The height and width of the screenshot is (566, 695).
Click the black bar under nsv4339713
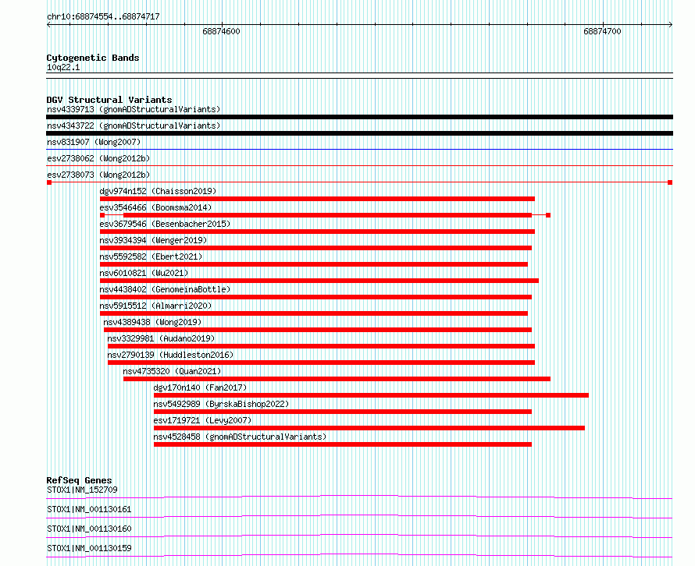click(359, 117)
